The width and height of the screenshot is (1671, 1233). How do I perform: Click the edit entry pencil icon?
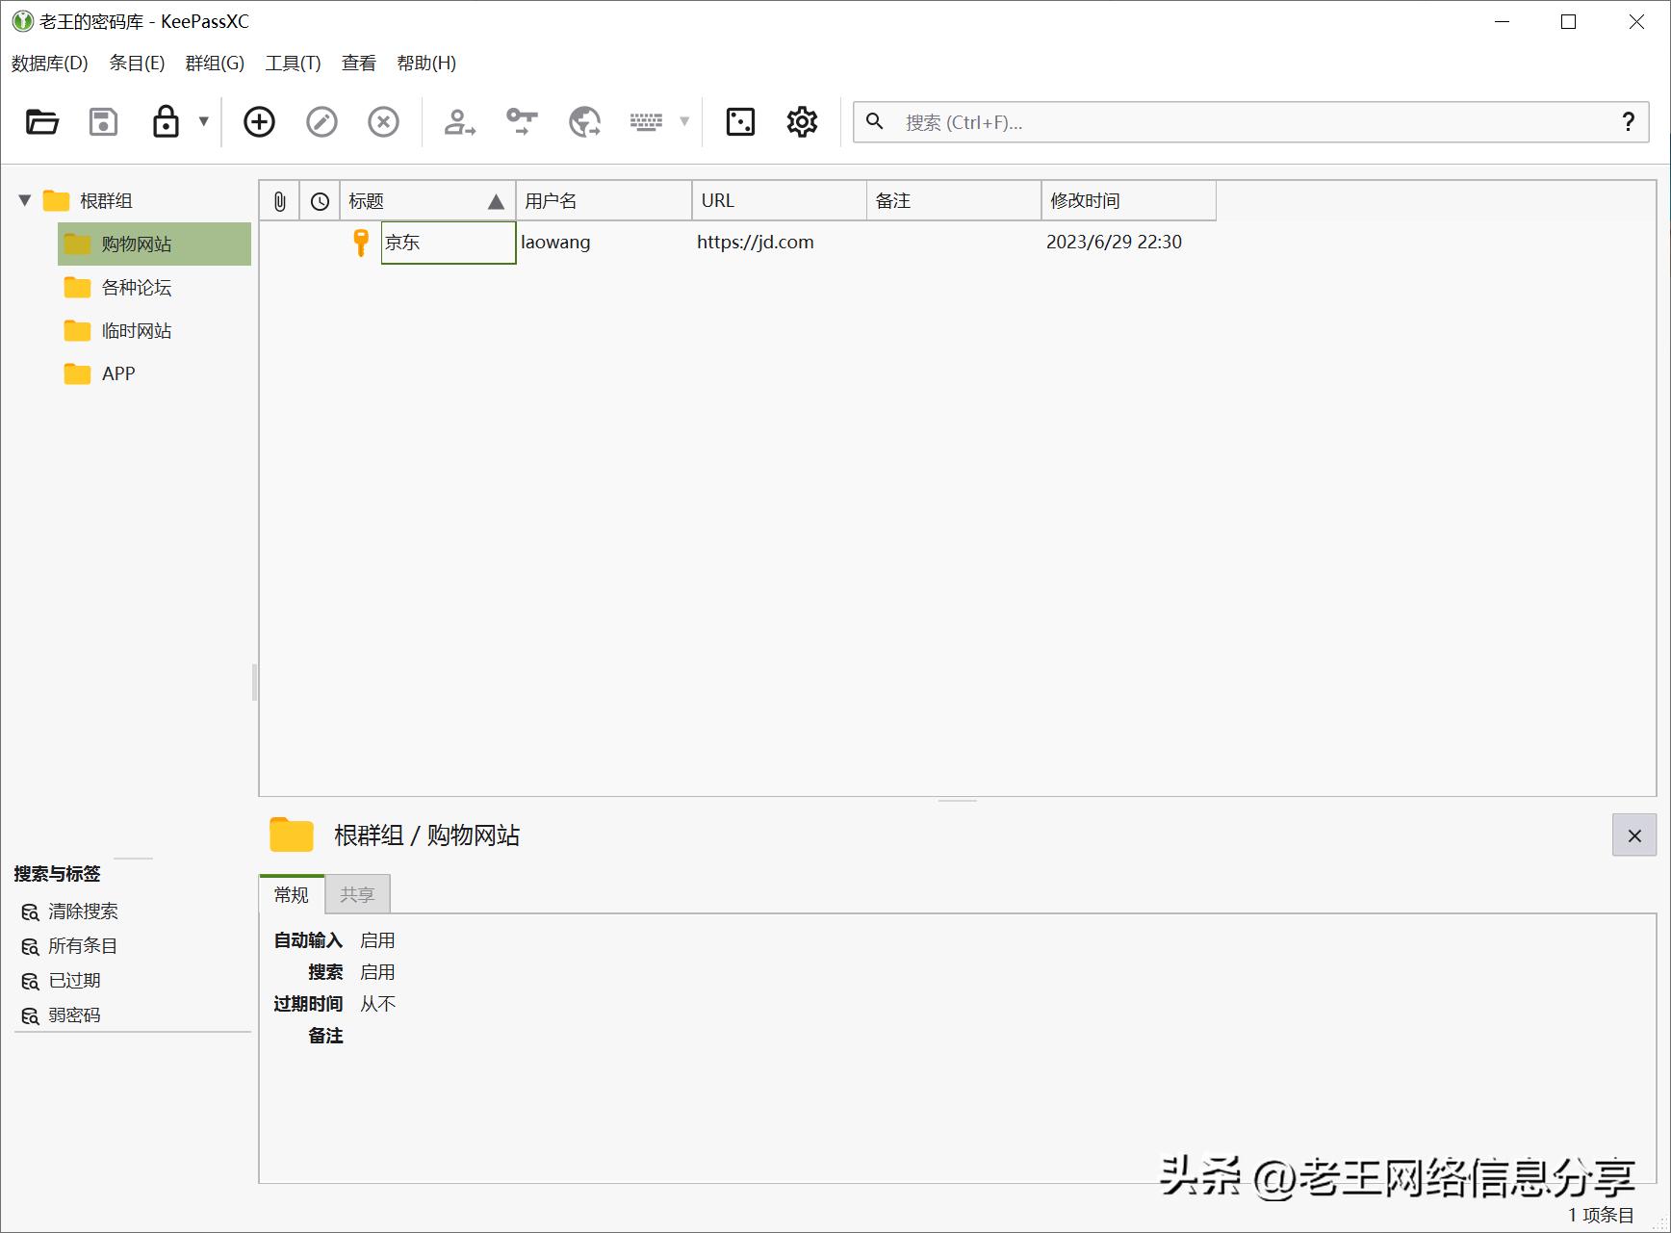pyautogui.click(x=321, y=122)
